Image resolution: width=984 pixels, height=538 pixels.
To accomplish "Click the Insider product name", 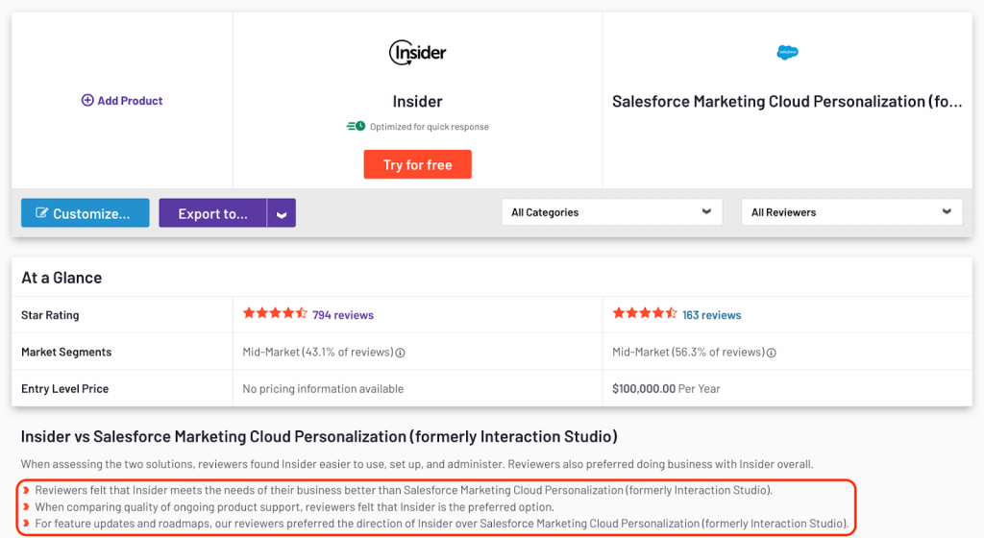I will (417, 101).
